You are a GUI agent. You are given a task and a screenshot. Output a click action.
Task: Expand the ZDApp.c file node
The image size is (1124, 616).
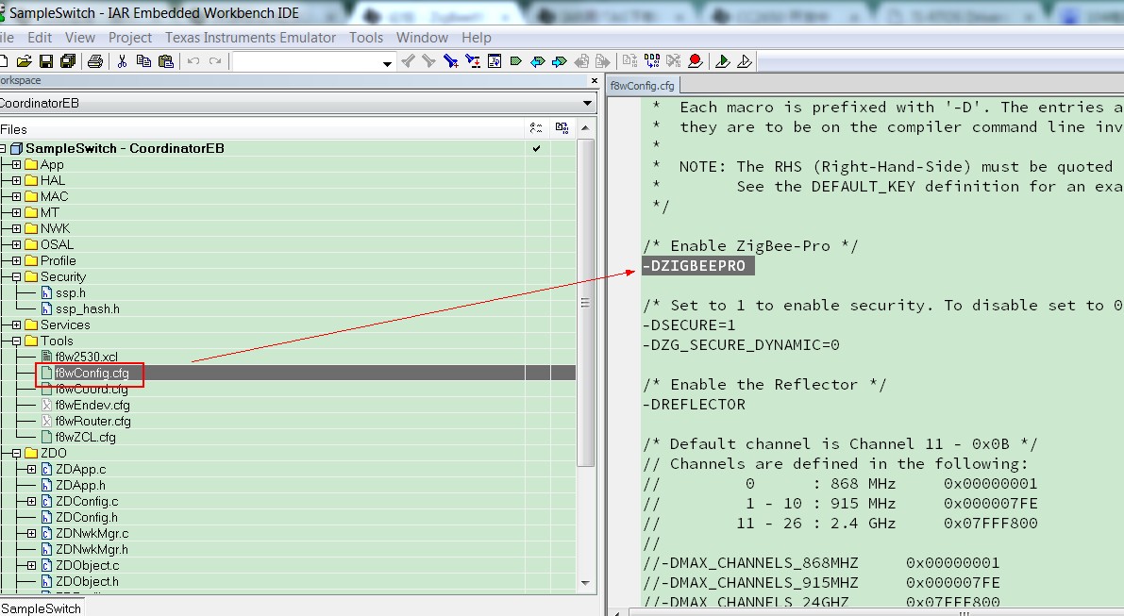point(31,469)
